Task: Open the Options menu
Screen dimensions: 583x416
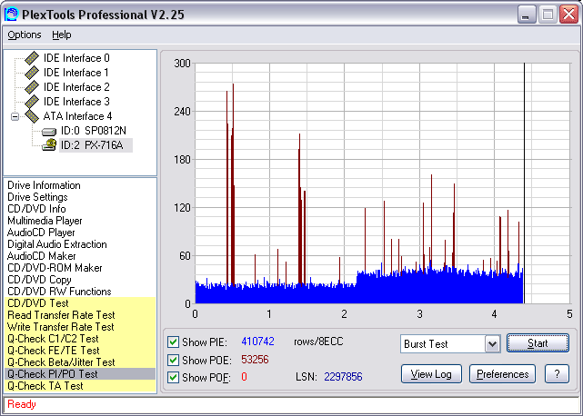Action: click(25, 35)
